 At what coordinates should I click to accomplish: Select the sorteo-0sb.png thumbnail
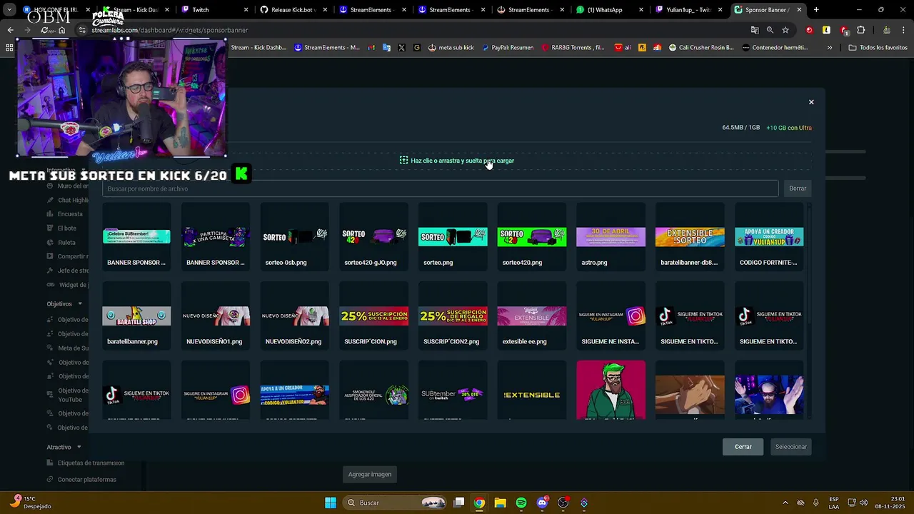(x=294, y=237)
